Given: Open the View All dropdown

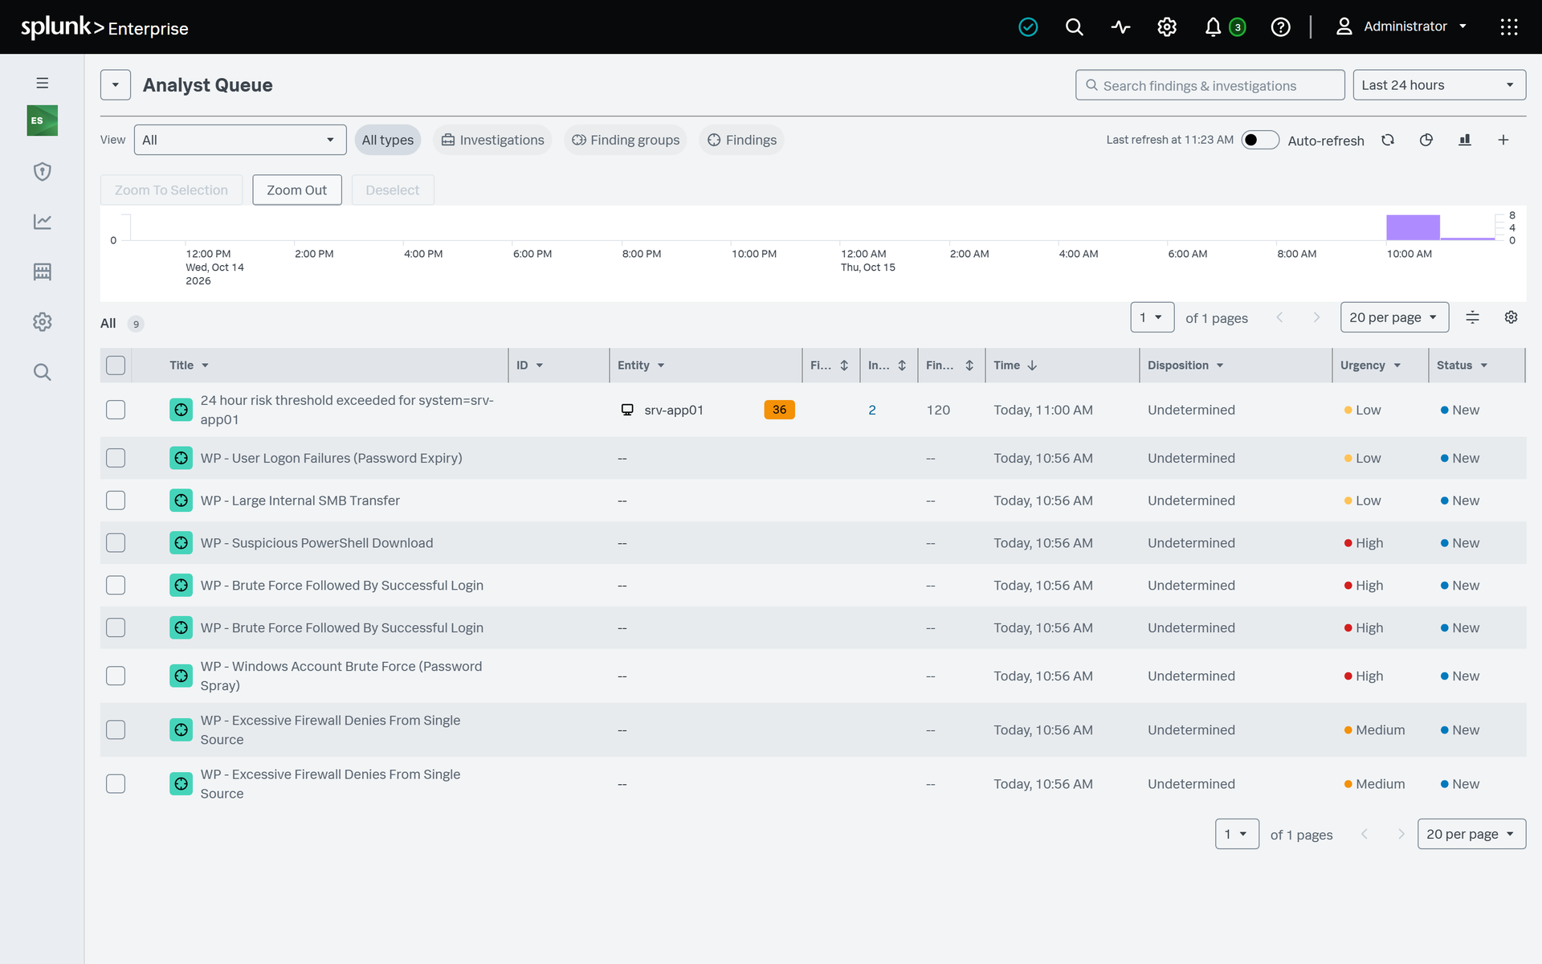Looking at the screenshot, I should click(x=240, y=140).
